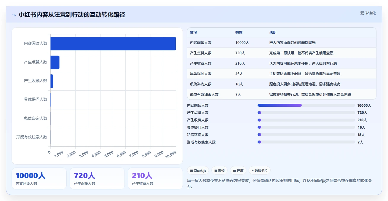Click the 产生收藏人数 label on the chart axis
The image size is (388, 201).
pos(36,81)
